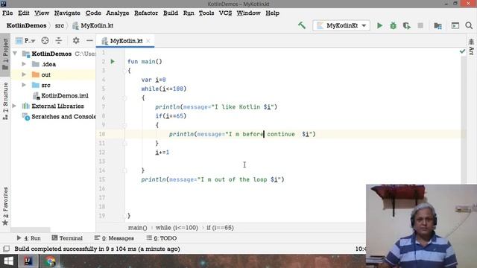
Task: Open the Messages tool window
Action: pyautogui.click(x=114, y=238)
